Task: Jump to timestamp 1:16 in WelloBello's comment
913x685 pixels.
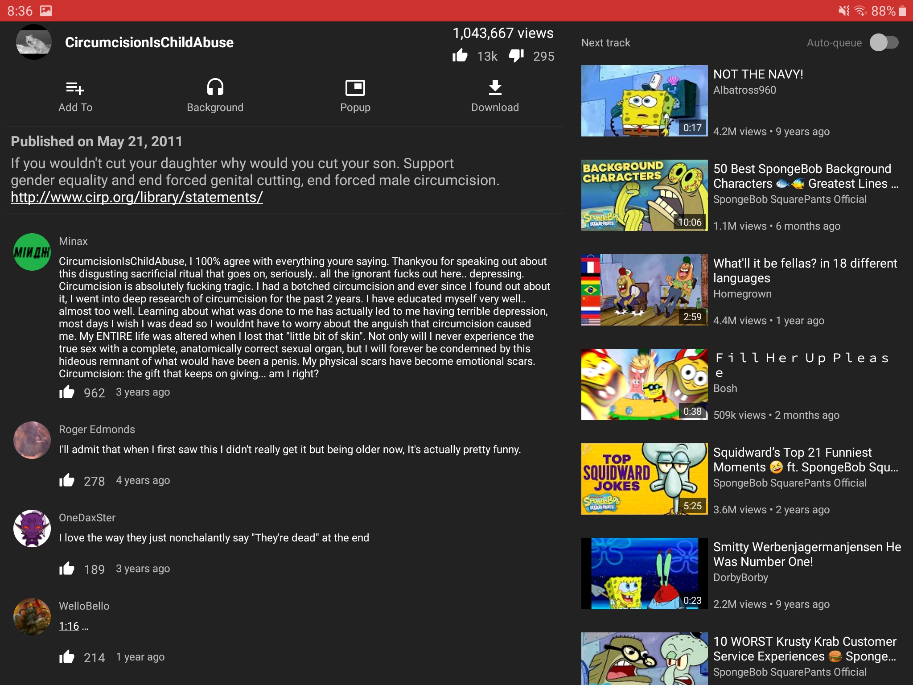Action: point(69,626)
